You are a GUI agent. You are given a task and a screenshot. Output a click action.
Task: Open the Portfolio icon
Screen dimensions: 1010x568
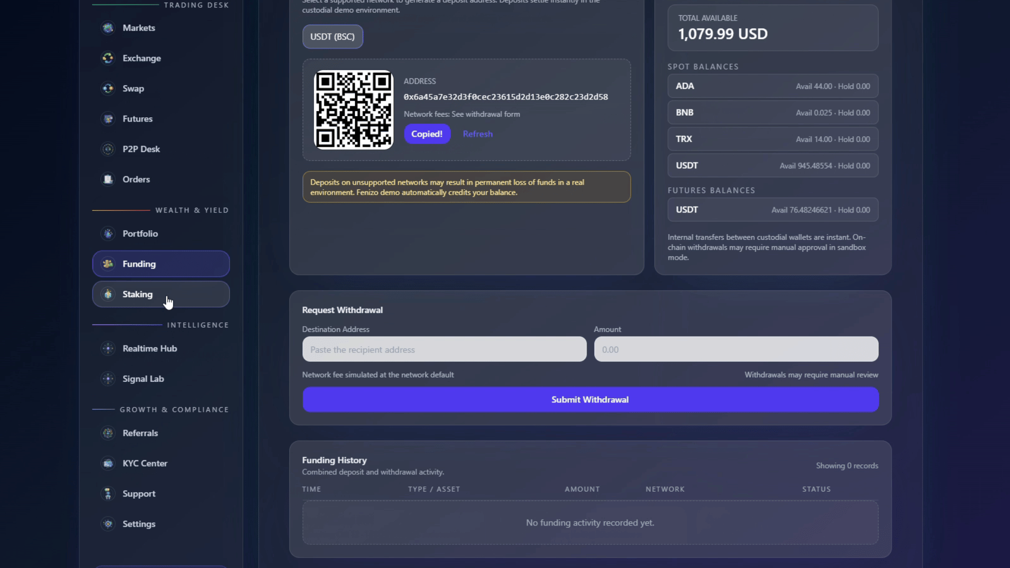pos(108,234)
